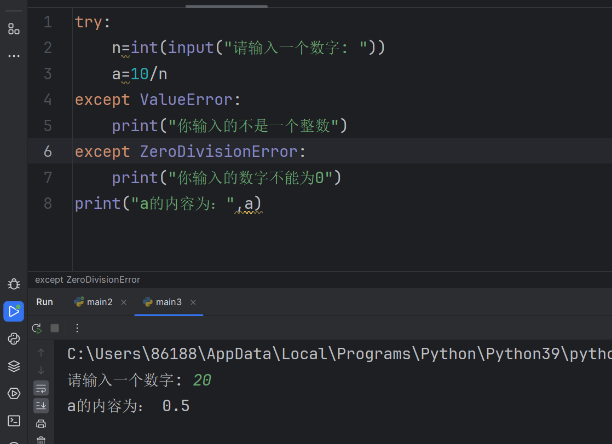
Task: Click the except ZeroDivisionError breadcrumb
Action: (88, 279)
